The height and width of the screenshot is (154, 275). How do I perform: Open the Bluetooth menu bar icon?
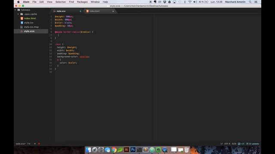coord(185,2)
